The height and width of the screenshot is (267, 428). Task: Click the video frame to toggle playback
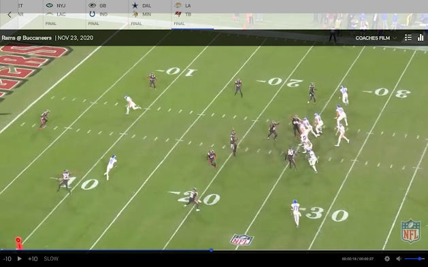(x=214, y=147)
